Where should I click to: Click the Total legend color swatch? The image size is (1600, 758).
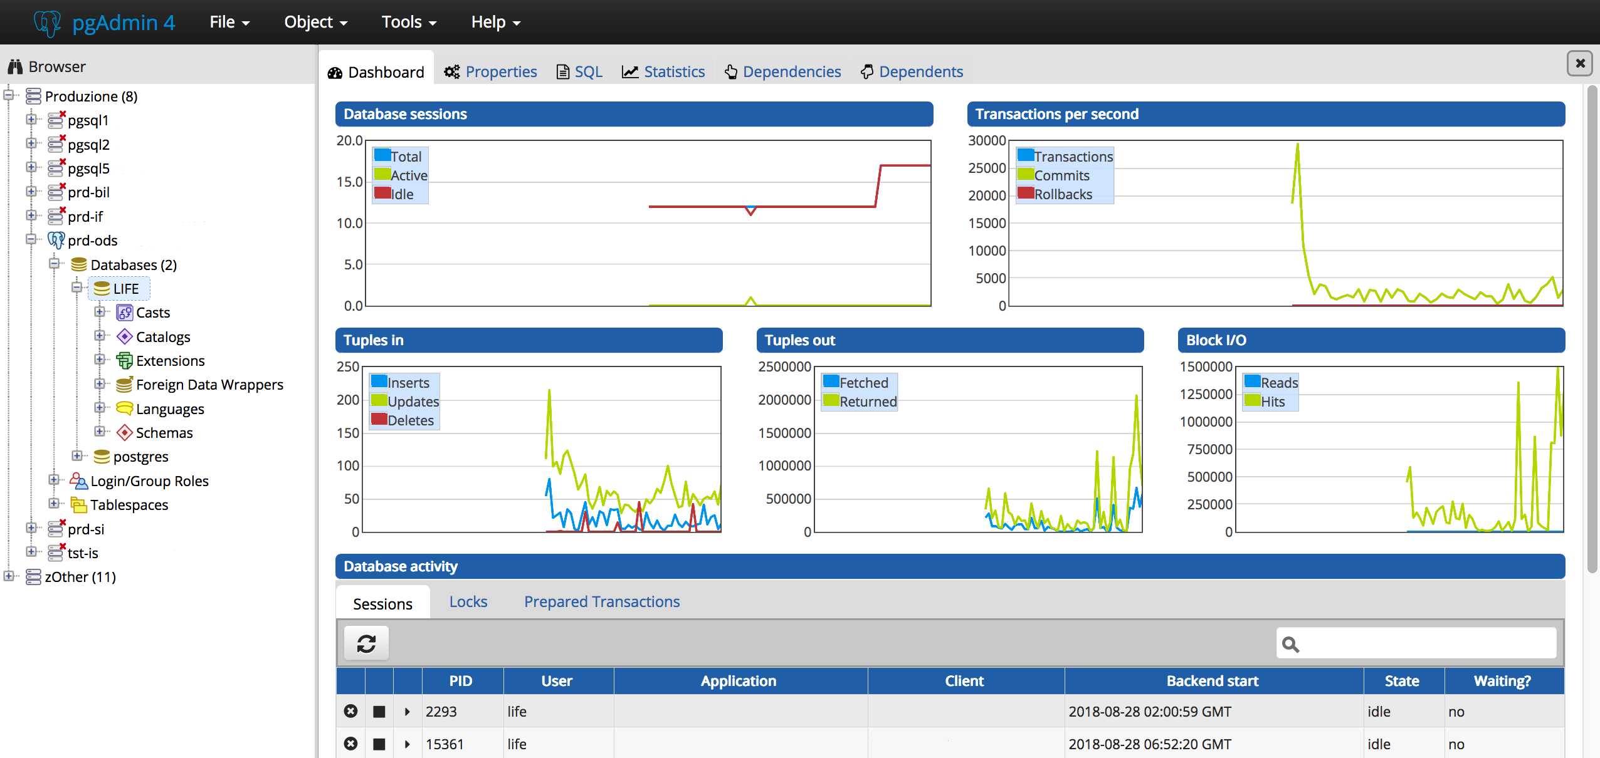click(382, 155)
